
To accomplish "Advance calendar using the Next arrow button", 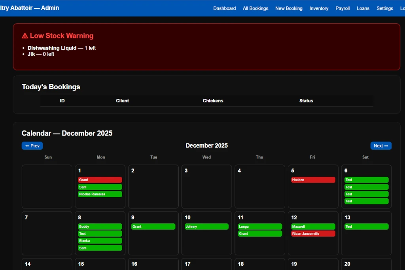I will pos(381,146).
